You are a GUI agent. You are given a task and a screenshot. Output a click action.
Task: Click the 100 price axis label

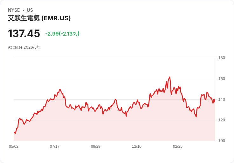tap(222, 141)
